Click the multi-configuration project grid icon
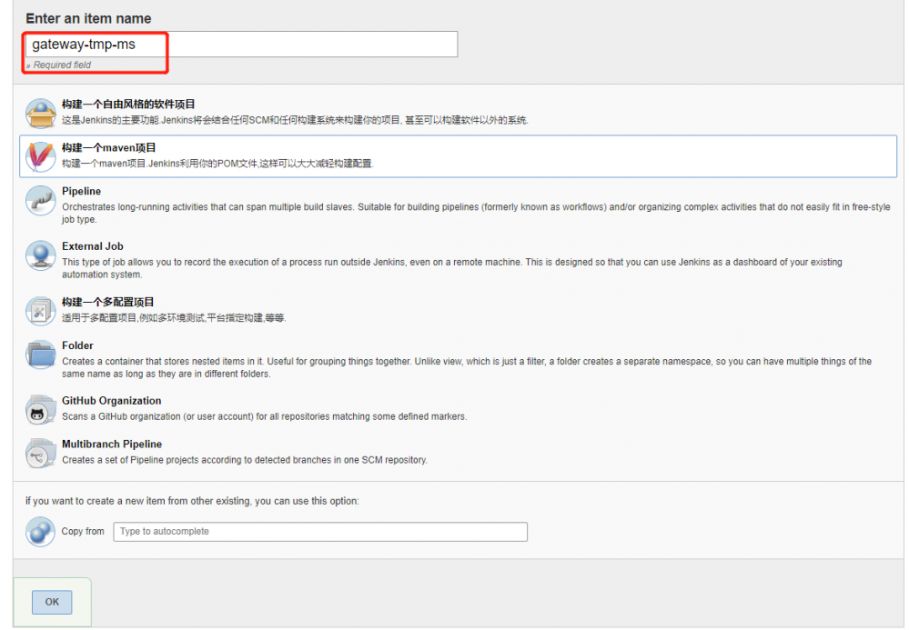 click(40, 312)
